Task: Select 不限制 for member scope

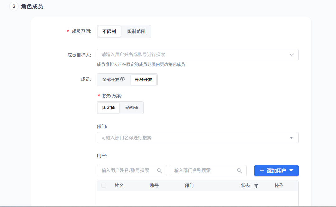Action: (109, 31)
